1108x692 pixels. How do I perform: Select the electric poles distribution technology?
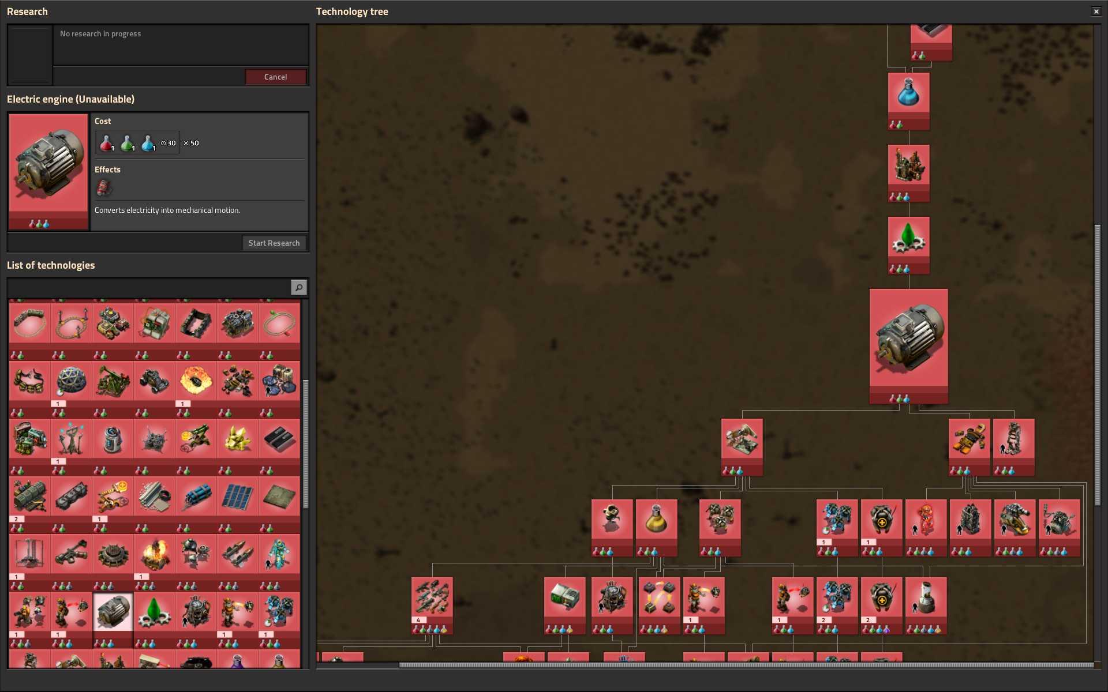[x=72, y=447]
